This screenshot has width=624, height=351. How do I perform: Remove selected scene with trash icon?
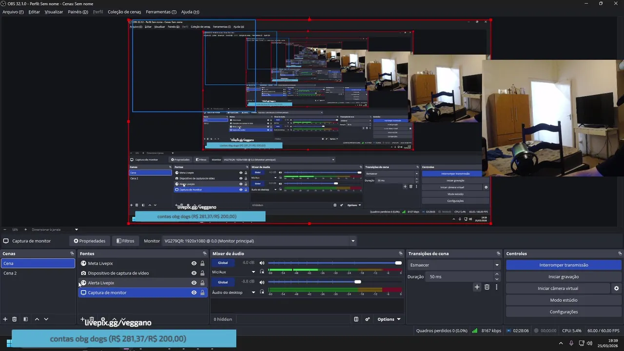15,319
